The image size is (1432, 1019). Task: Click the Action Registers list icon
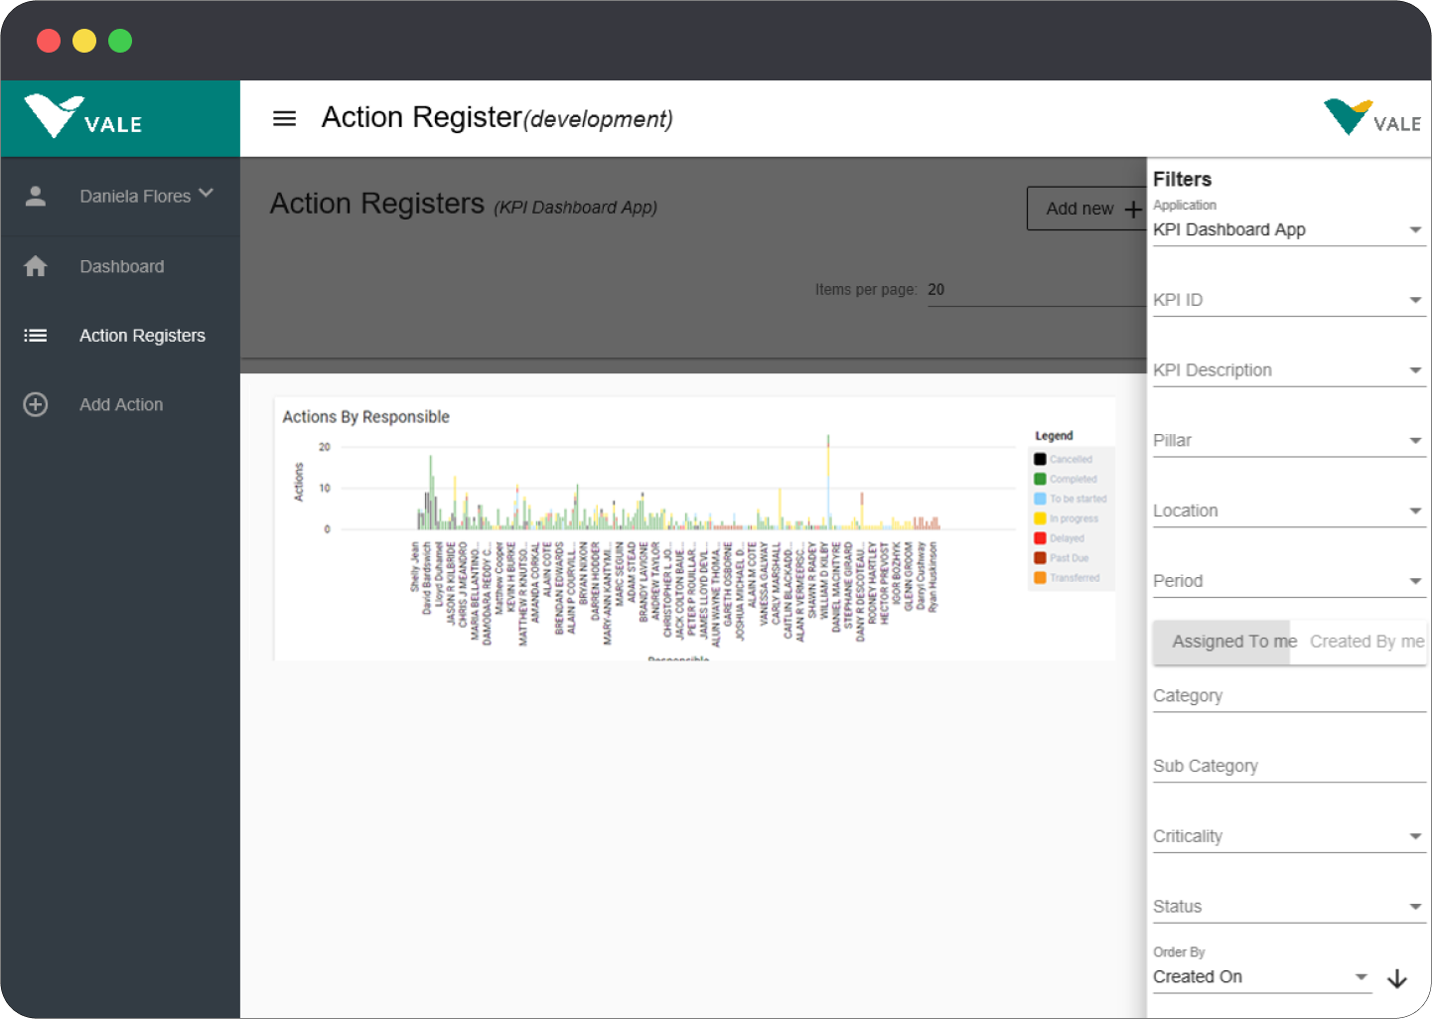[36, 336]
